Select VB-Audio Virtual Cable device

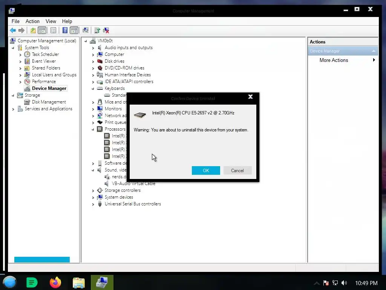(x=133, y=184)
